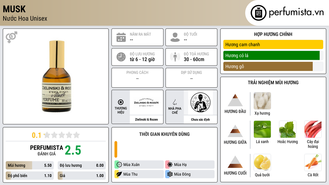Click the 0.1 user rating value
The height and width of the screenshot is (185, 329).
(36, 135)
